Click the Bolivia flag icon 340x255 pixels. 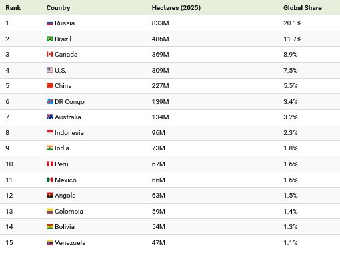(x=50, y=227)
